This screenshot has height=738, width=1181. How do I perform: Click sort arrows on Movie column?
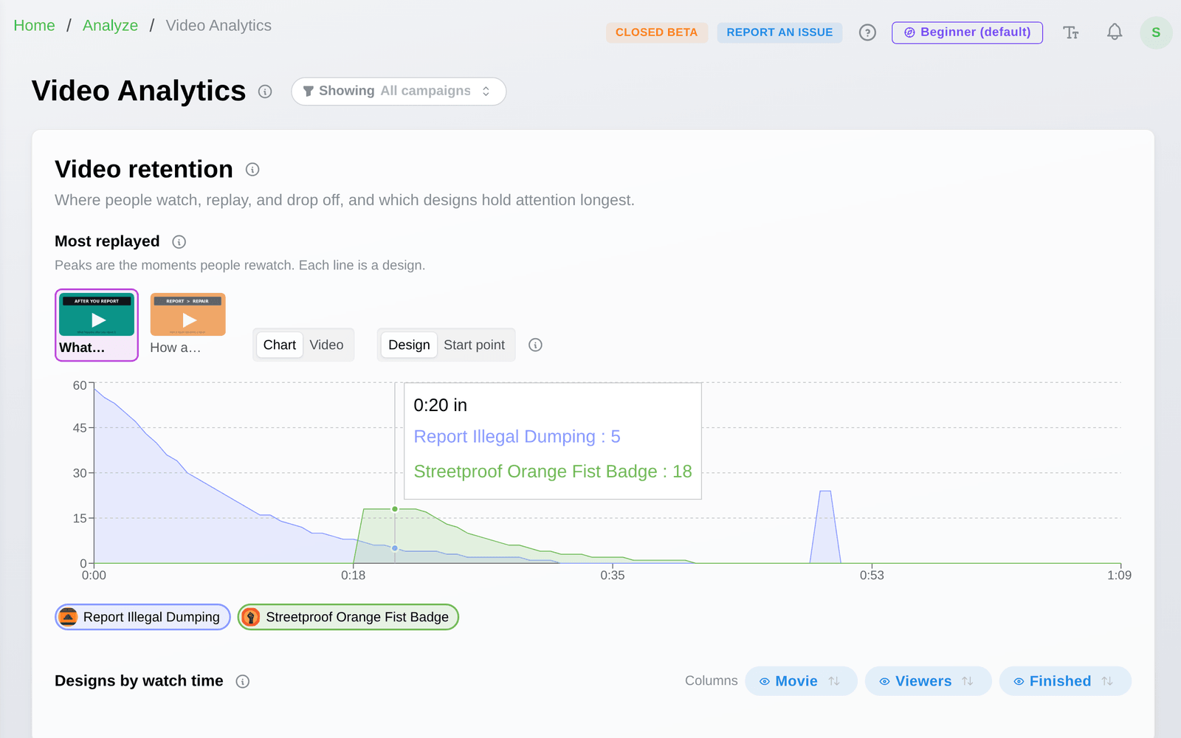pos(834,681)
